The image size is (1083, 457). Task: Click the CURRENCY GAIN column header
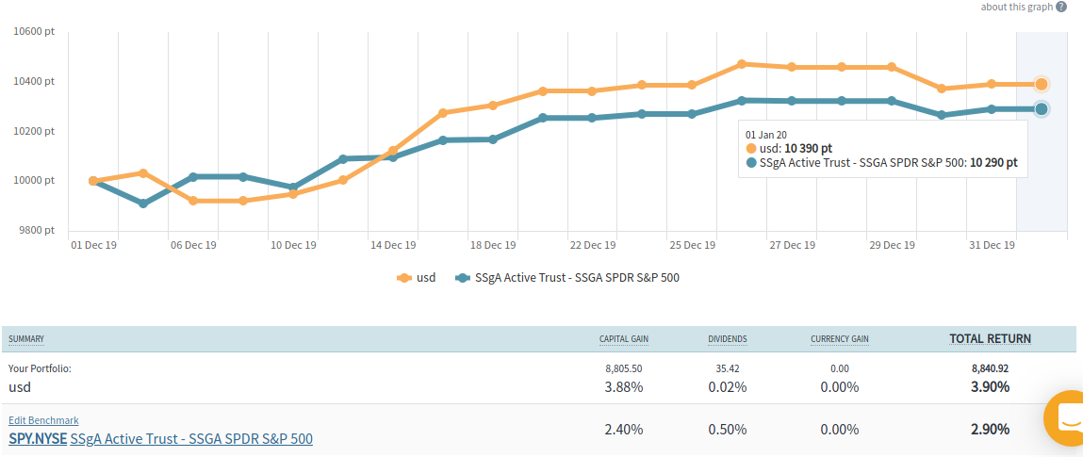pyautogui.click(x=840, y=339)
